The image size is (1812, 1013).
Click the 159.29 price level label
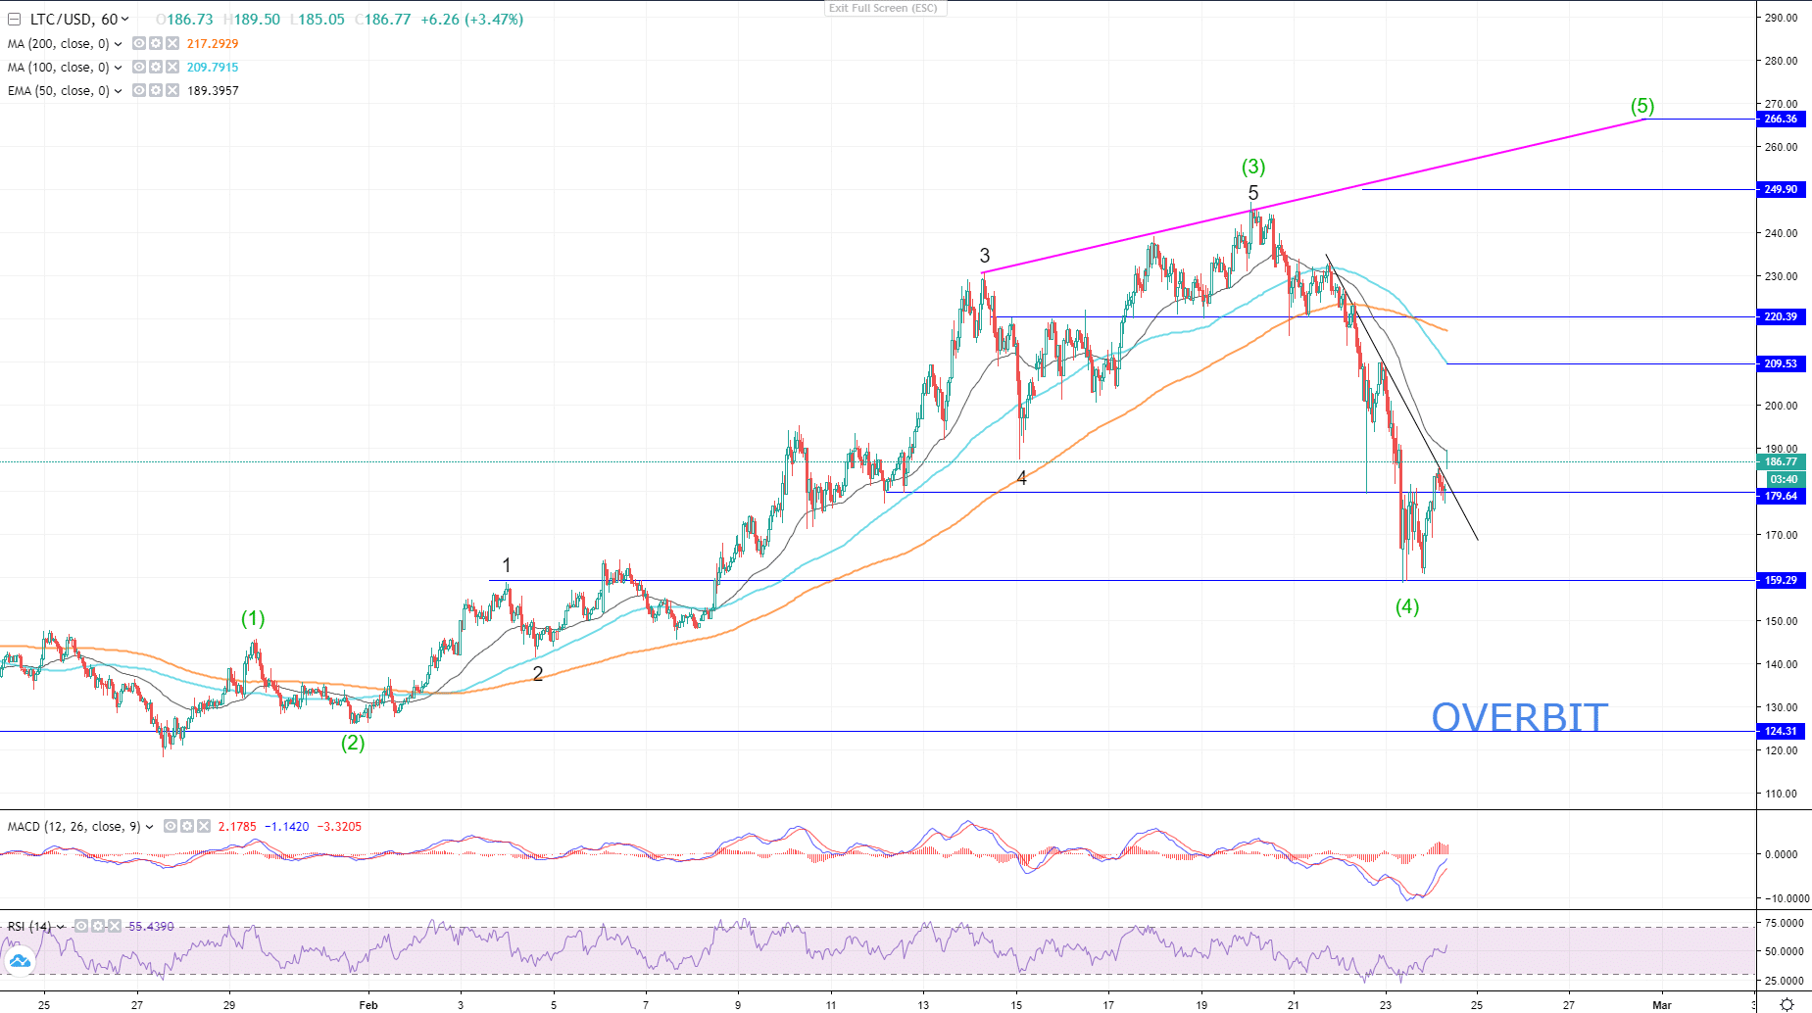1781,580
